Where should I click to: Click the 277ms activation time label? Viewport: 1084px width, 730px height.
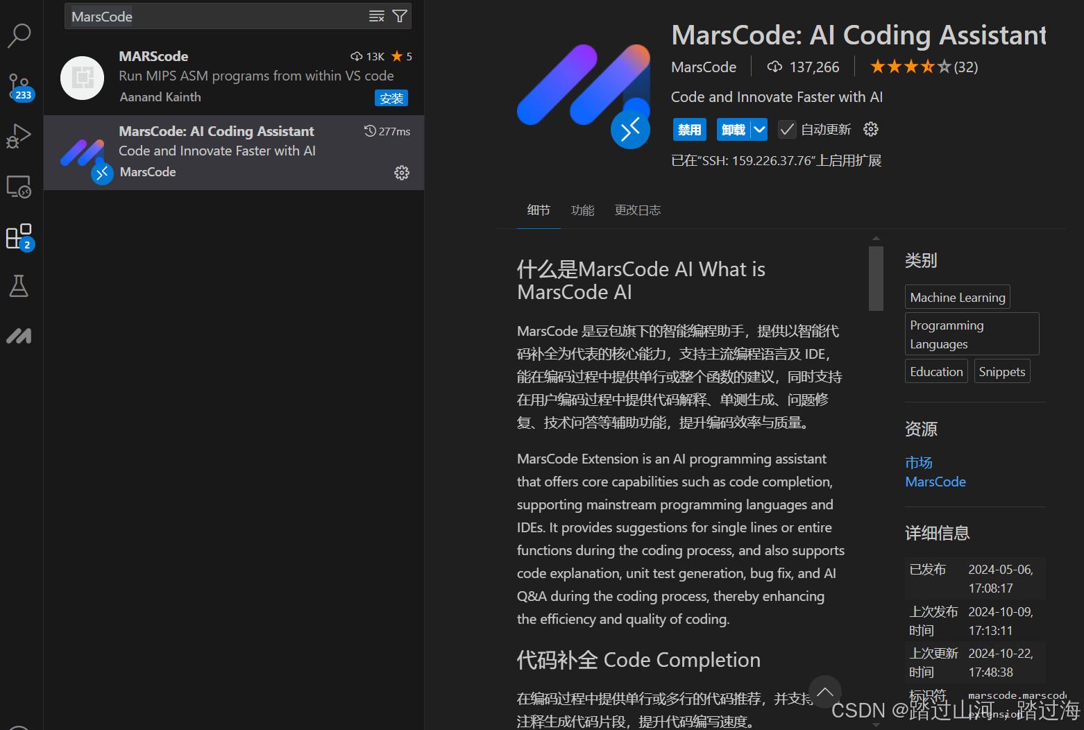[x=387, y=131]
